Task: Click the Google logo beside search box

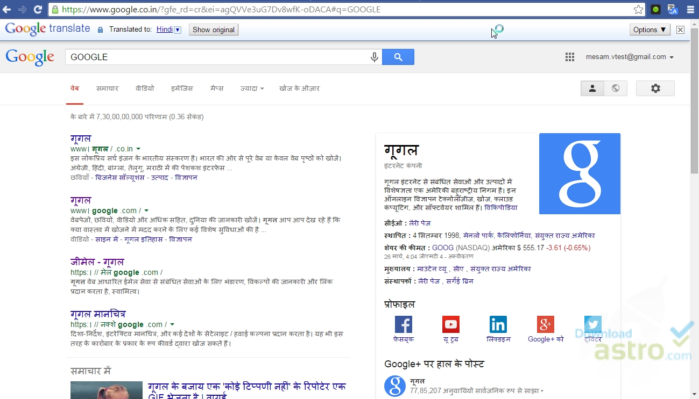Action: tap(30, 57)
